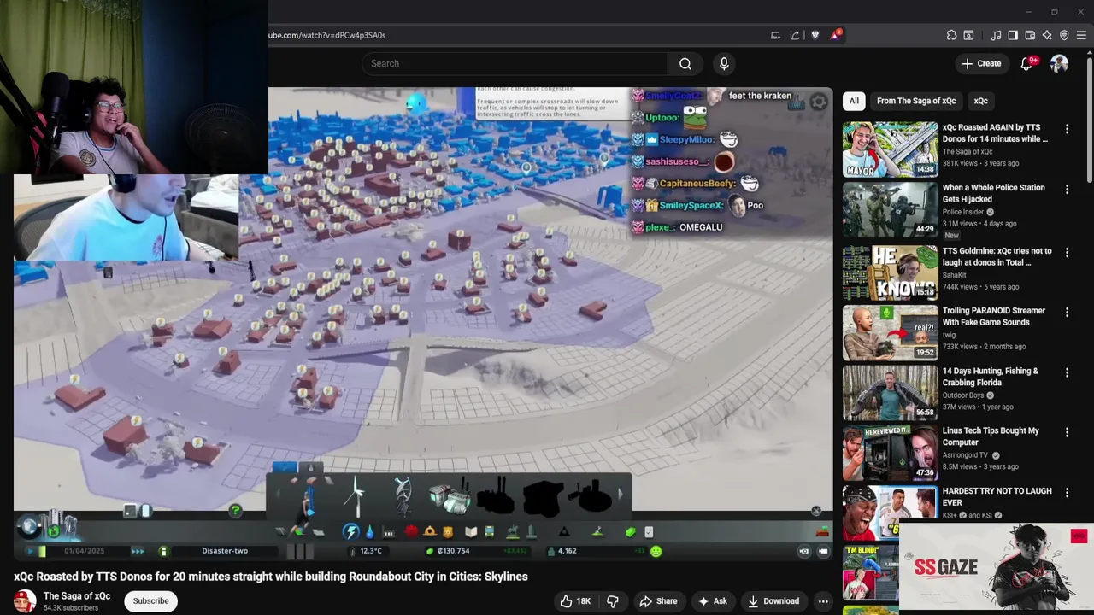Click the share page icon in address bar
Screen dimensions: 1094x615
[795, 35]
